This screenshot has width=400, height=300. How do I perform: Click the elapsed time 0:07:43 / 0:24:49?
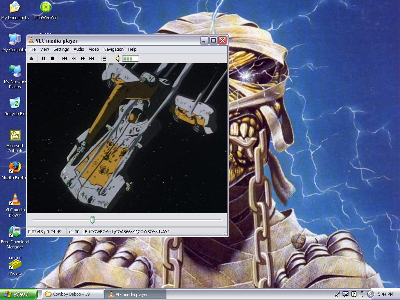pos(45,232)
